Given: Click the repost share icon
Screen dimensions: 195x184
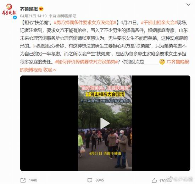Looking at the screenshot, I should tap(23, 180).
